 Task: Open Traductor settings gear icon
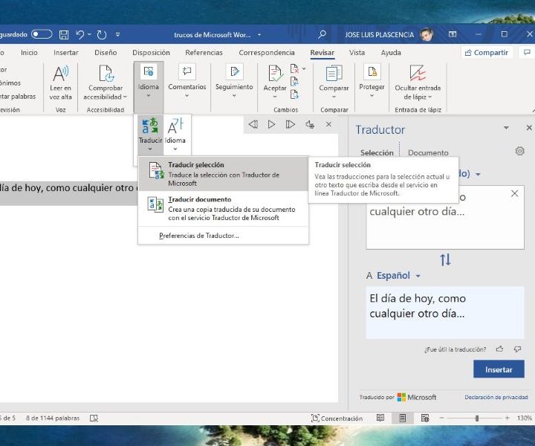pos(519,151)
